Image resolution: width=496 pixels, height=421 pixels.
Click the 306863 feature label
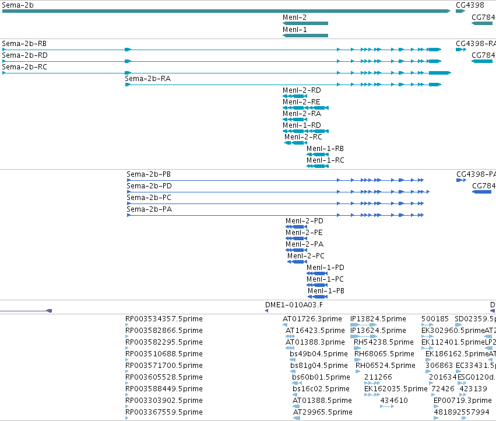coord(439,366)
